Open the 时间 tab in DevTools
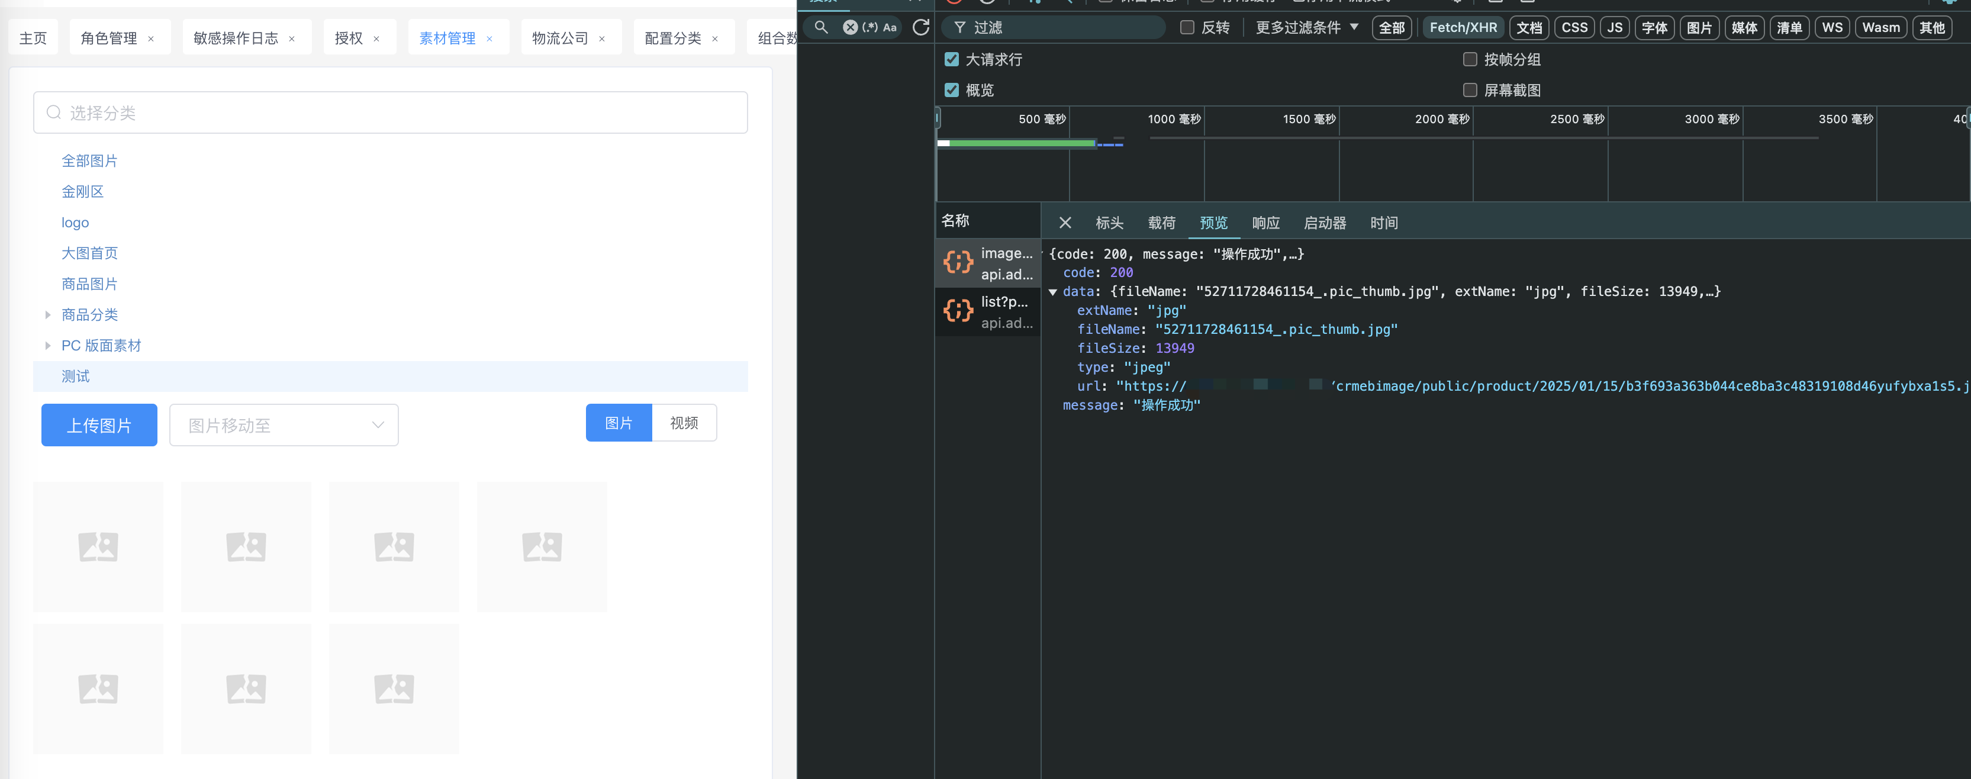Viewport: 1971px width, 779px height. 1383,223
